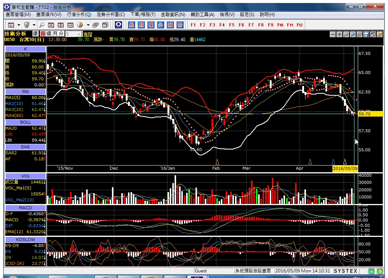This screenshot has height=278, width=388.
Task: Click the MACD indicator panel header
Action: coord(25,208)
